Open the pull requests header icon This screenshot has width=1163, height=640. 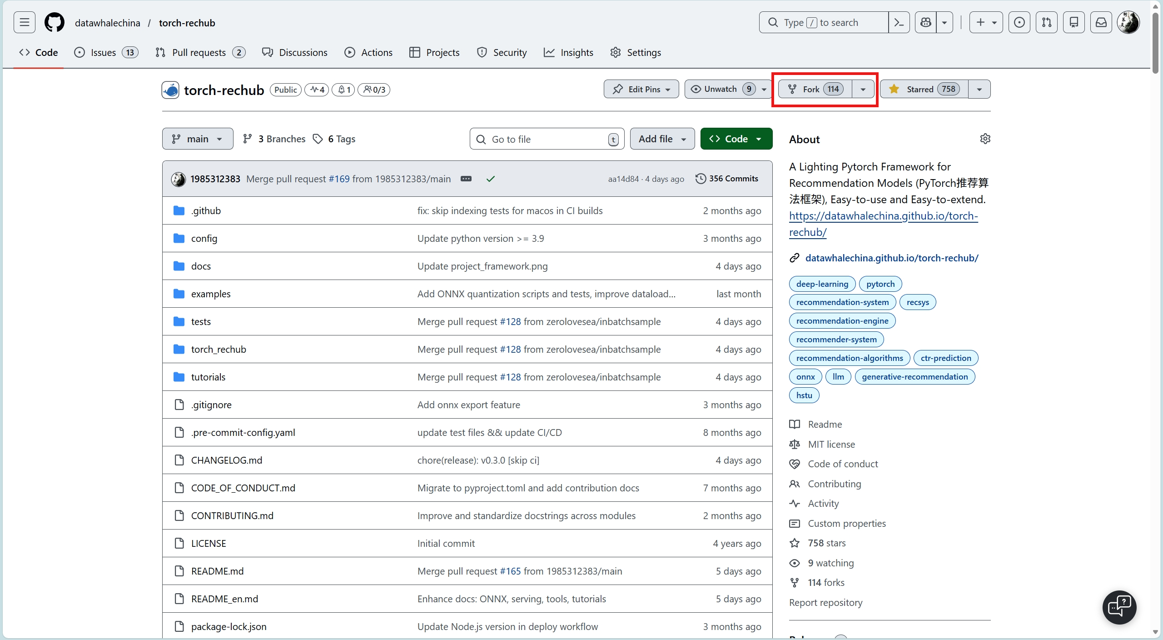coord(1047,23)
